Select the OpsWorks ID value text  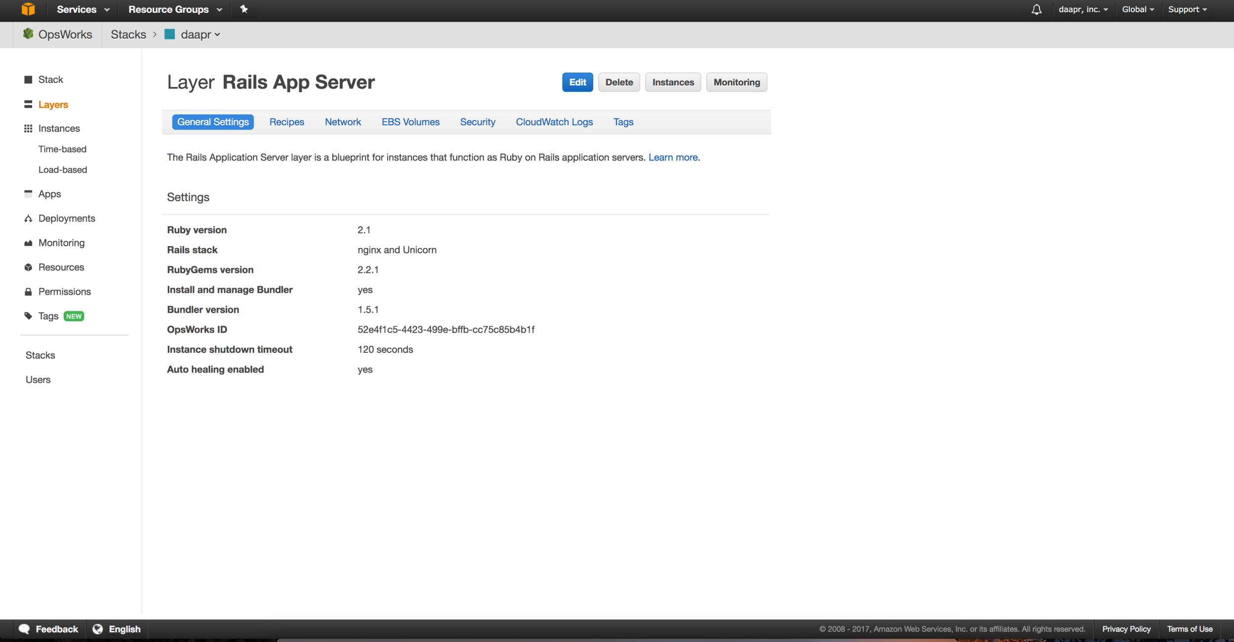[x=446, y=330]
